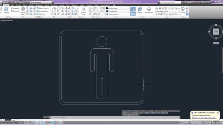Click the current layer color swatch
Screen dimensions: 223x125
point(163,14)
